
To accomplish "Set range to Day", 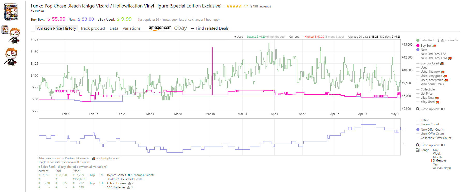I will [x=436, y=150].
